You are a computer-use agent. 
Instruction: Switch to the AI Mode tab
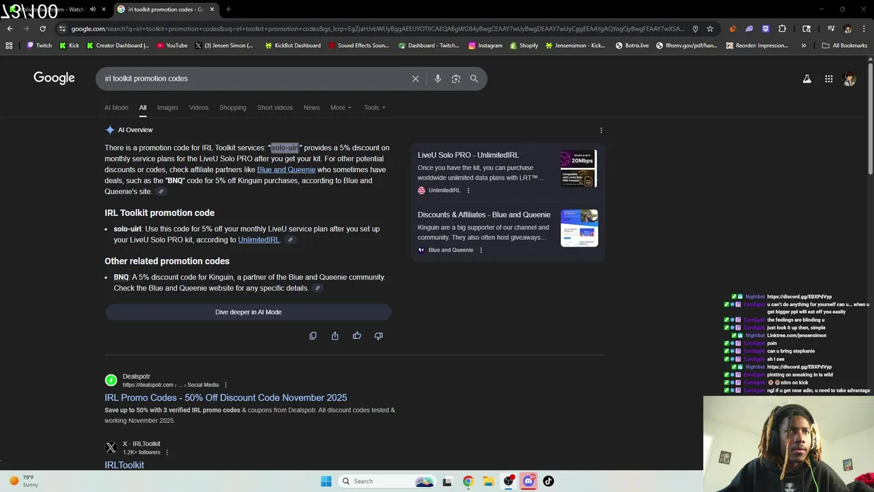pos(116,107)
